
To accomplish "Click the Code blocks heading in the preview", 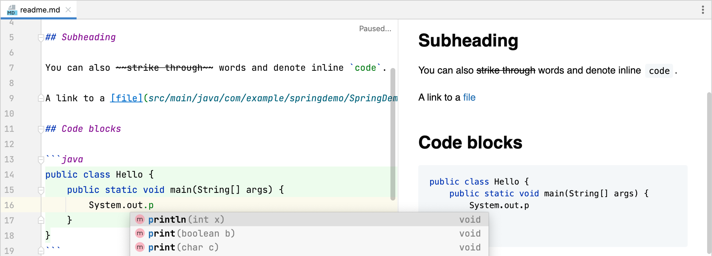I will (470, 143).
